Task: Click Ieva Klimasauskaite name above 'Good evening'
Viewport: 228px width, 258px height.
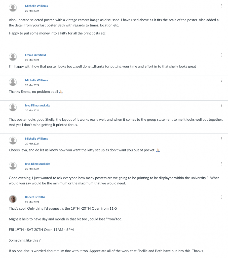Action: (38, 164)
